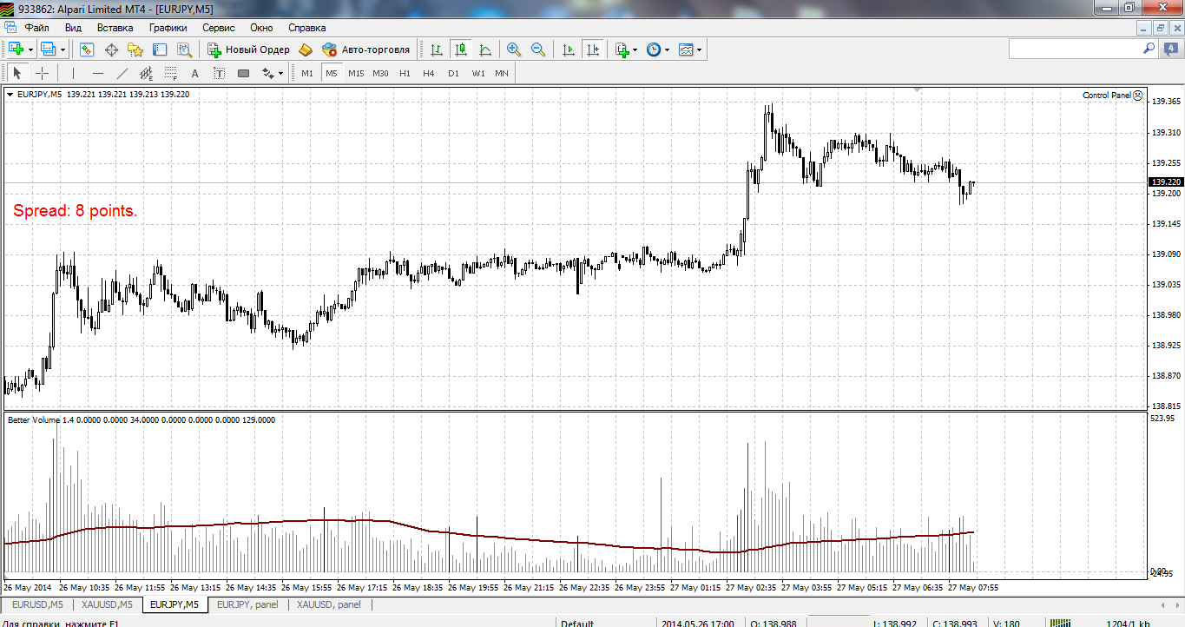Click the red Spread: 8 points label
Screen dimensions: 1185x627
pos(76,210)
